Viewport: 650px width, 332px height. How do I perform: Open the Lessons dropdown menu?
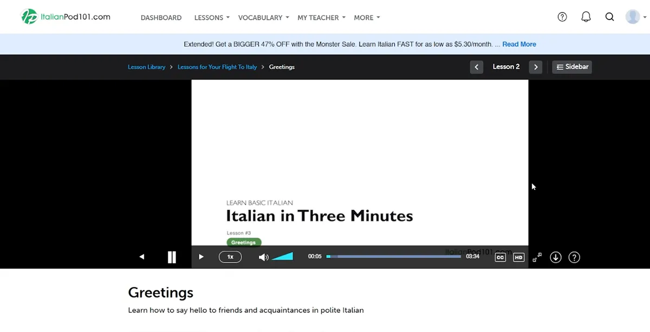211,17
